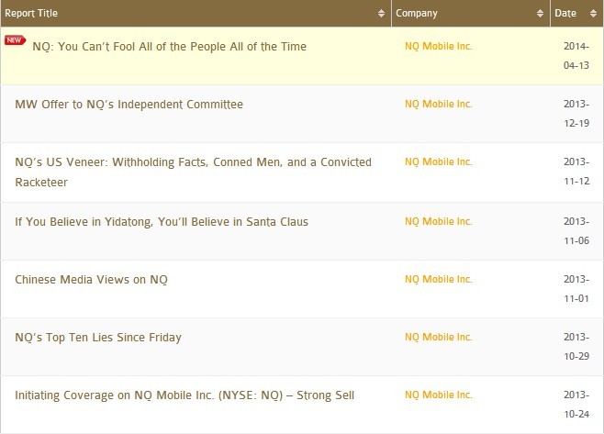The width and height of the screenshot is (604, 434).
Task: Open 'MW Offer to NQ's Independent Committee' report
Action: pyautogui.click(x=129, y=105)
